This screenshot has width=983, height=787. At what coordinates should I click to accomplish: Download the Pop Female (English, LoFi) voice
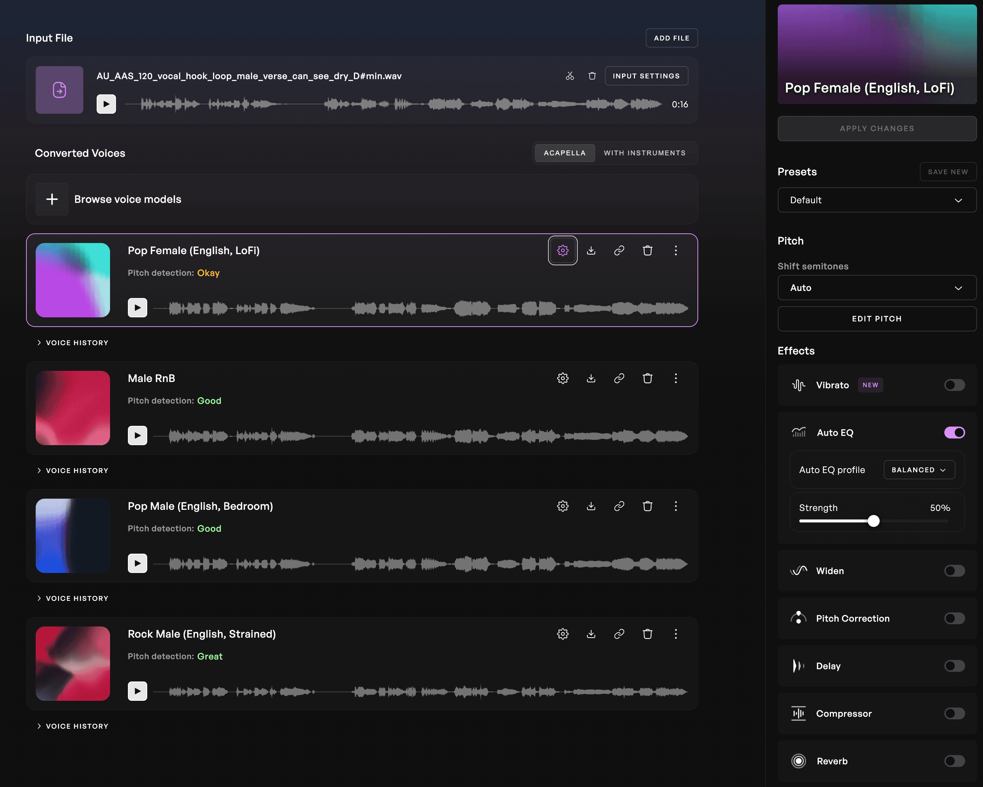click(x=591, y=250)
